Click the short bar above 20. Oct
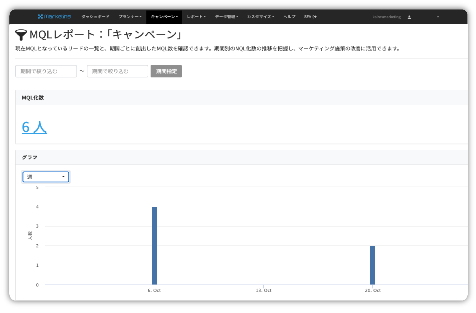Image resolution: width=476 pixels, height=313 pixels. pyautogui.click(x=372, y=265)
